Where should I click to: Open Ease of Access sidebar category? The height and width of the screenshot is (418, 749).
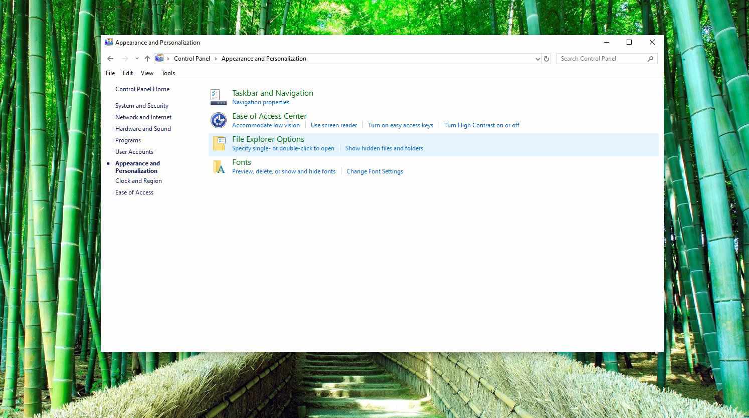(x=134, y=192)
